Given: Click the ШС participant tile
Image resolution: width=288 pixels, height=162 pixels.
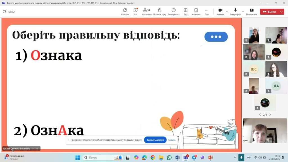Looking at the screenshot, I should (x=254, y=69).
